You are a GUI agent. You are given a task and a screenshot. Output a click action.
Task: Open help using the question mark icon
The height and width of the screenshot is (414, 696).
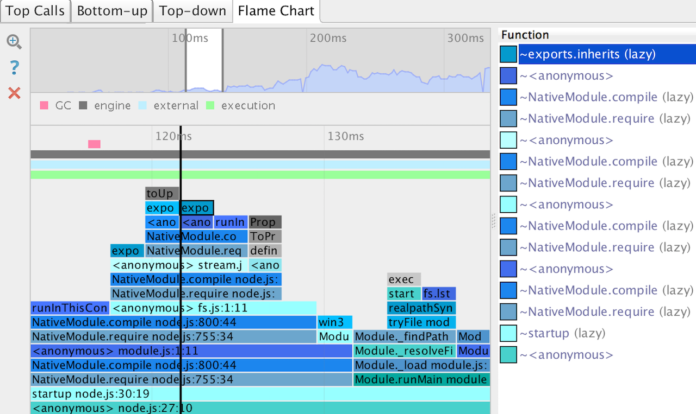click(x=14, y=68)
